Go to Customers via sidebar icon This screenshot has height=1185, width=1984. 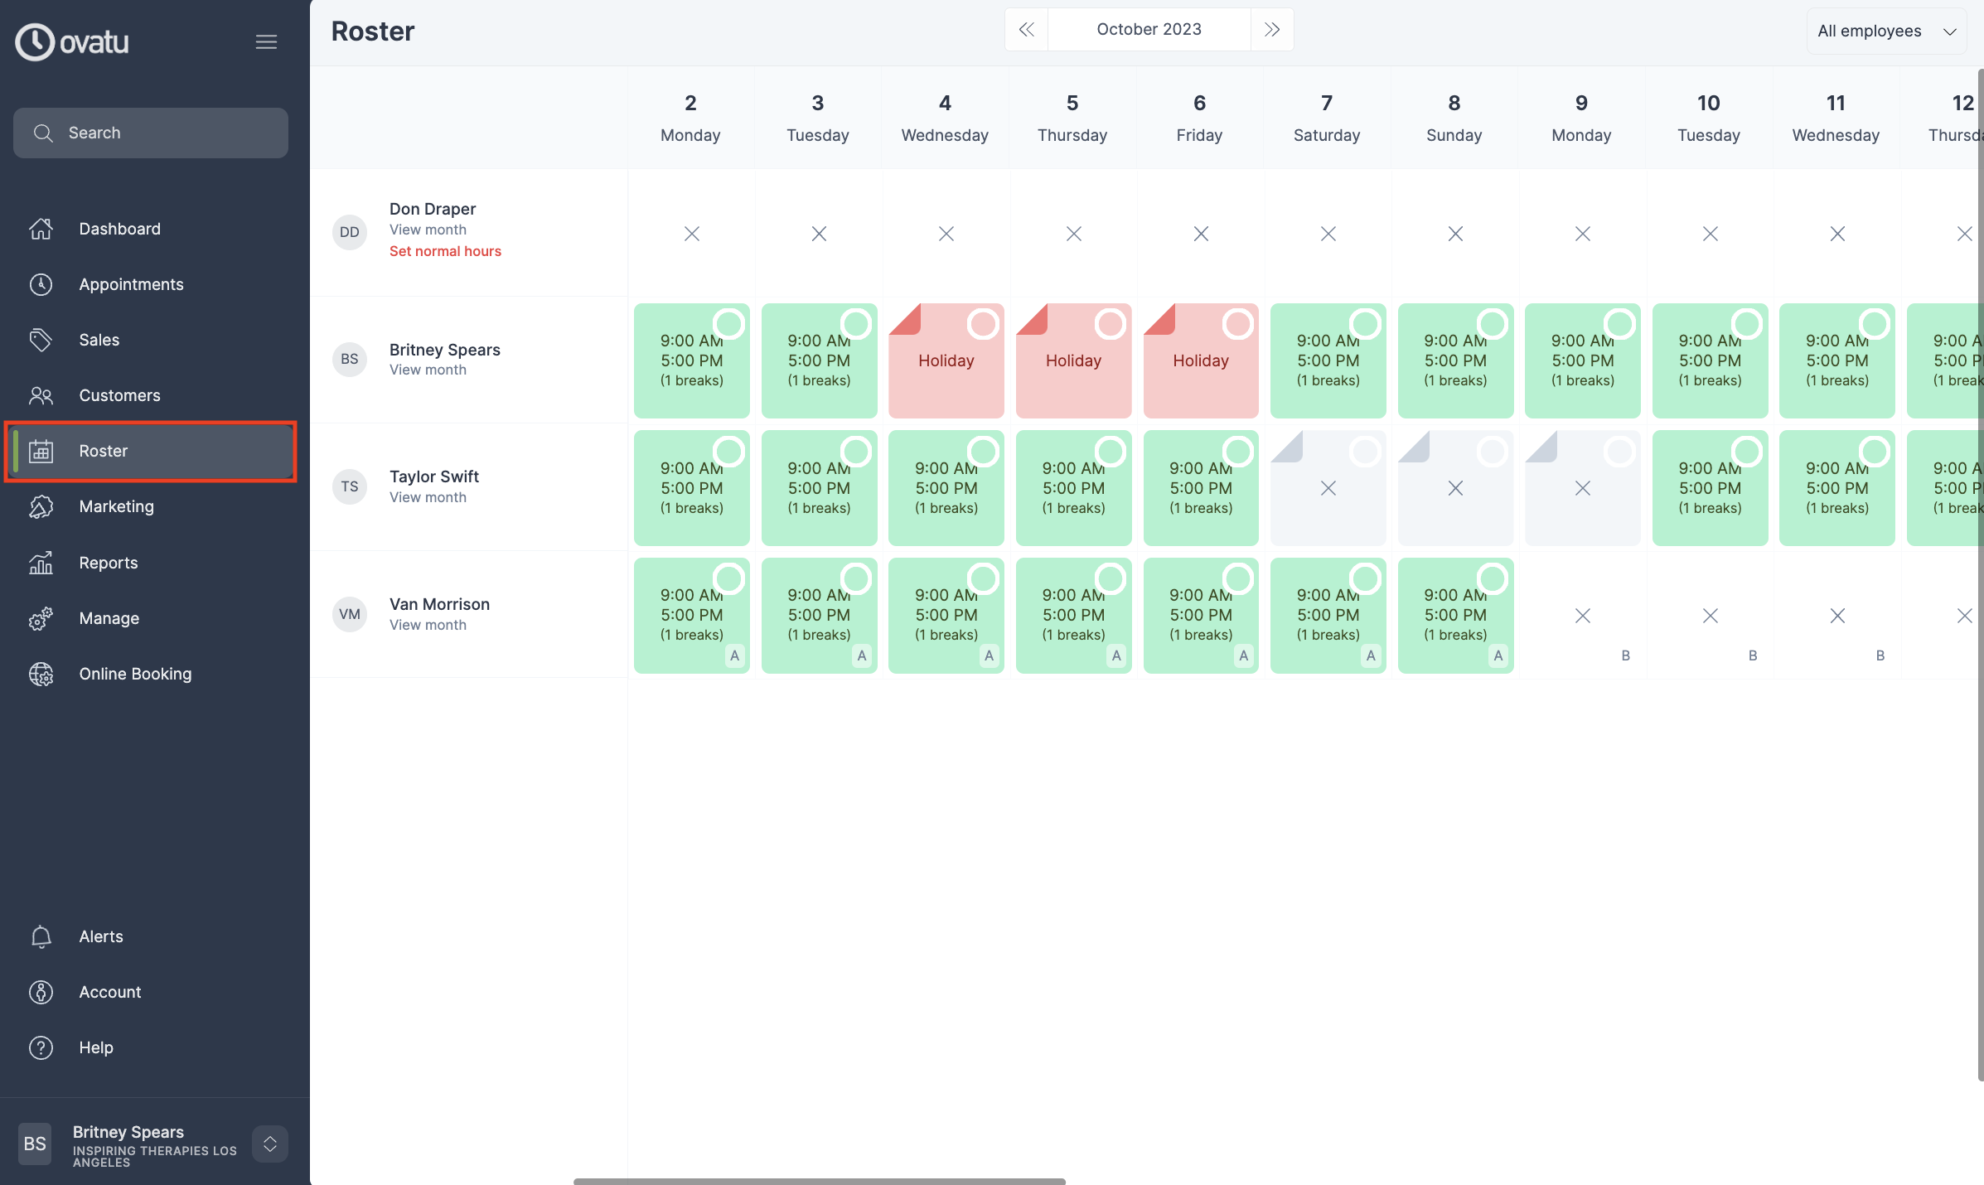[x=41, y=395]
